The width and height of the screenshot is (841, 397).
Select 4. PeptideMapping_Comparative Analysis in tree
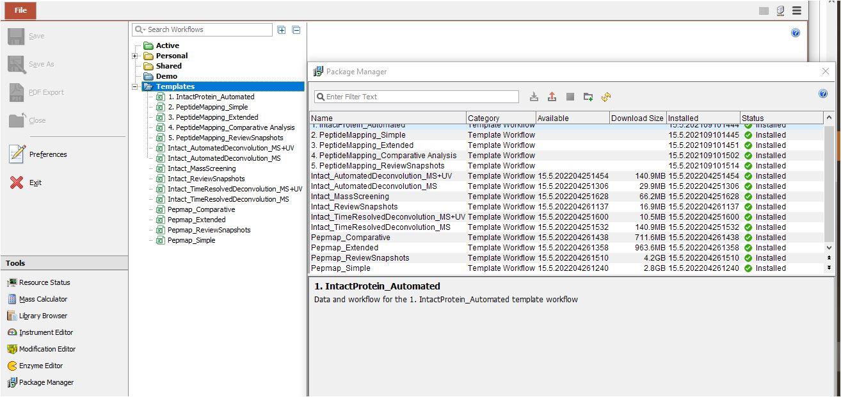click(x=225, y=127)
